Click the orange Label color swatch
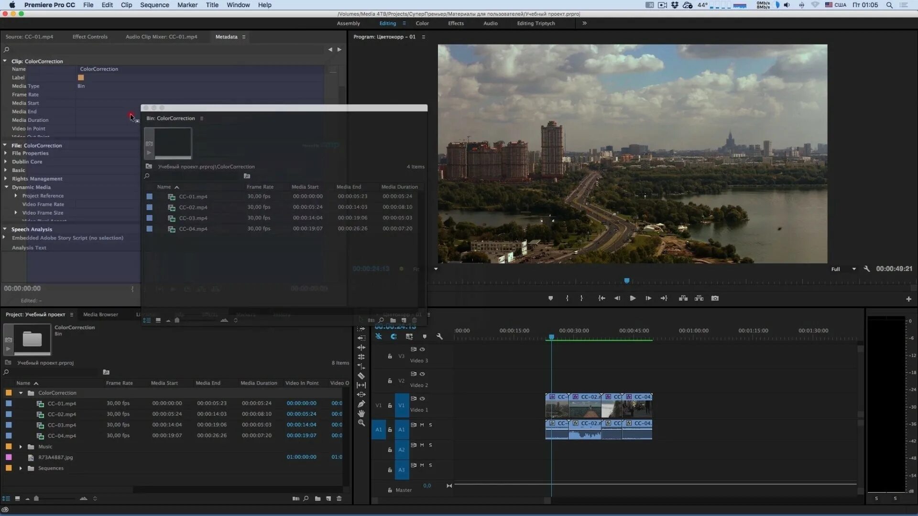This screenshot has height=516, width=918. (81, 77)
